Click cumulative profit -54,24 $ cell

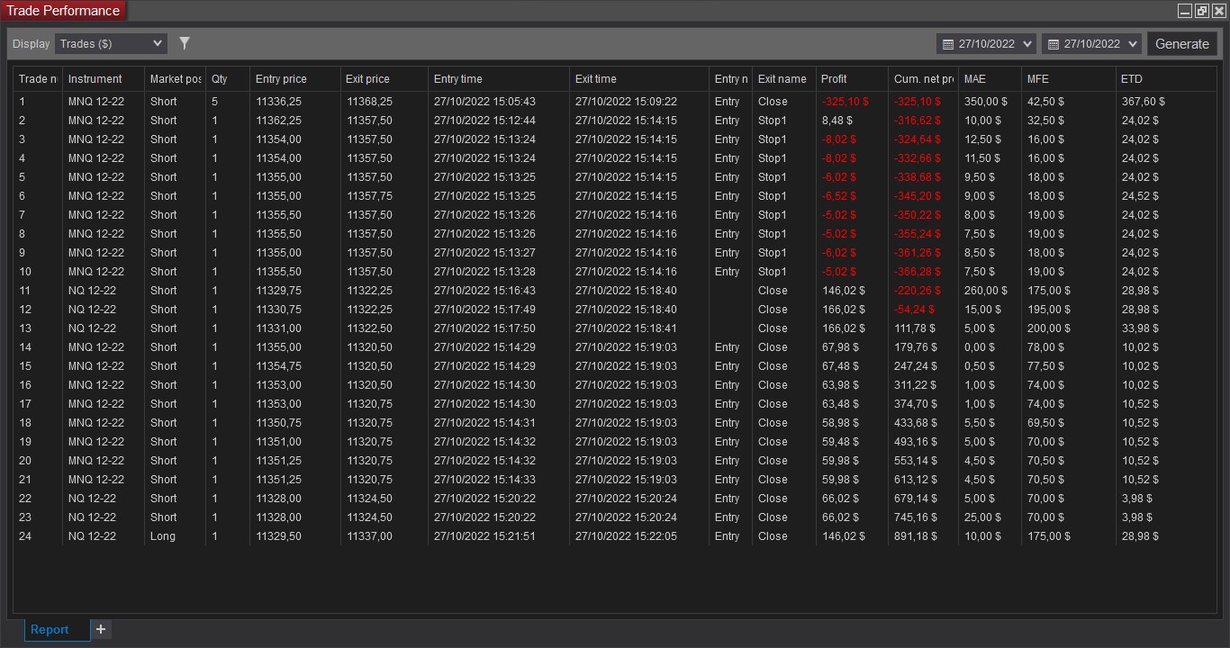pyautogui.click(x=914, y=310)
